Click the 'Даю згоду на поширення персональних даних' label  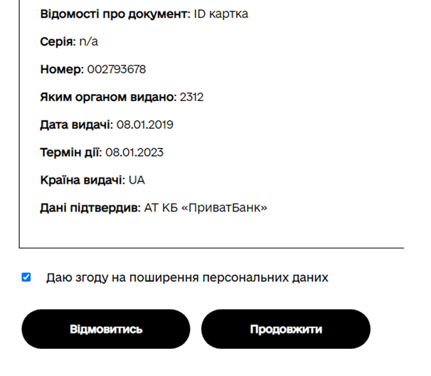187,278
